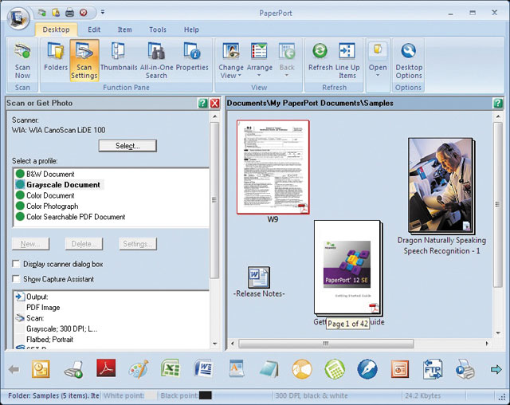This screenshot has width=510, height=405.
Task: Click the paint palette icon in Send To bar
Action: 139,369
